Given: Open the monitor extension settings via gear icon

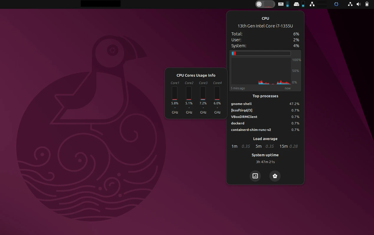Looking at the screenshot, I should tap(275, 176).
